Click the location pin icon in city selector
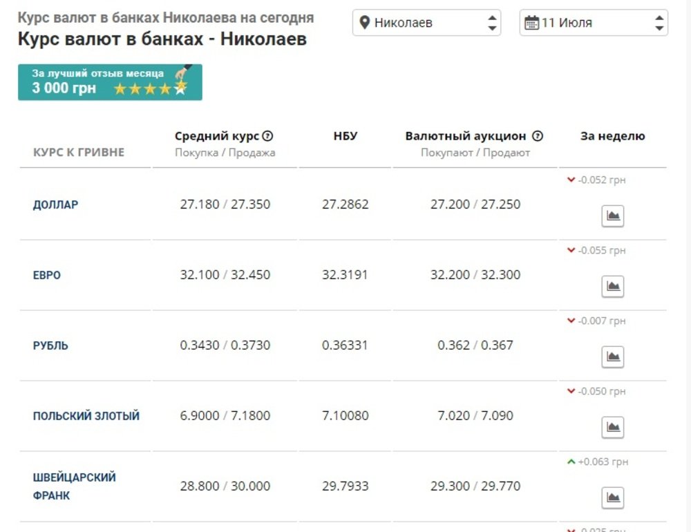 (364, 23)
